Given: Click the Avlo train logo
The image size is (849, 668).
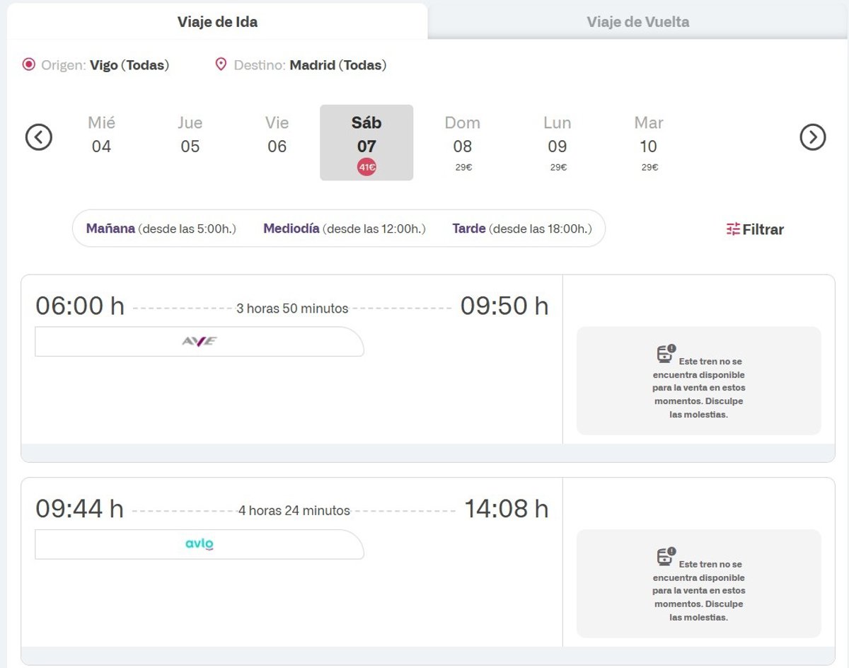Looking at the screenshot, I should [x=200, y=544].
